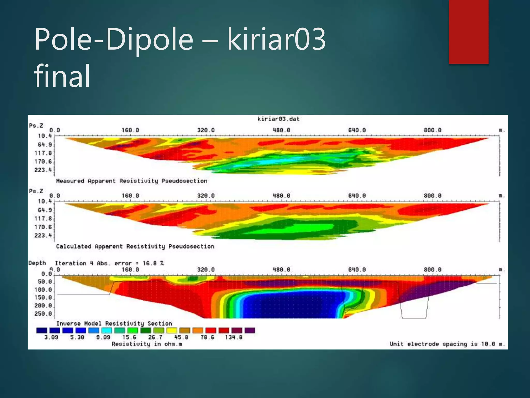Screen dimensions: 530x398
Task: Click depth tick '150.0' on inverse model
Action: click(43, 298)
